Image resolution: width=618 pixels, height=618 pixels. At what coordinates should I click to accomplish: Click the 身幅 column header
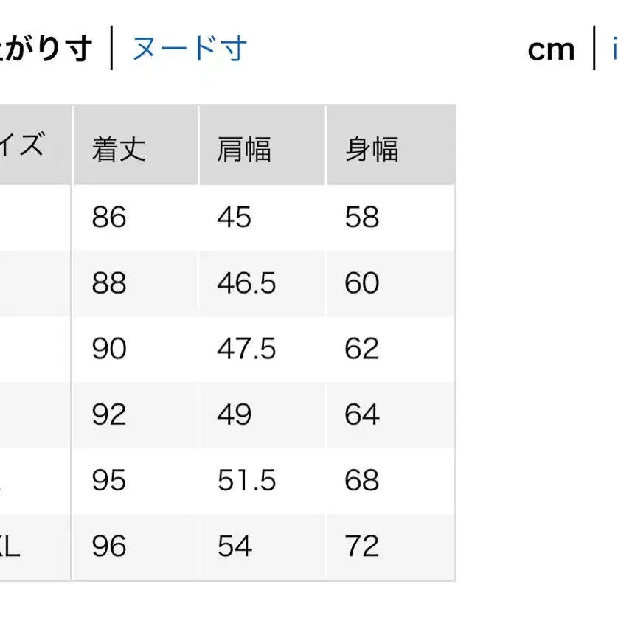[x=372, y=149]
